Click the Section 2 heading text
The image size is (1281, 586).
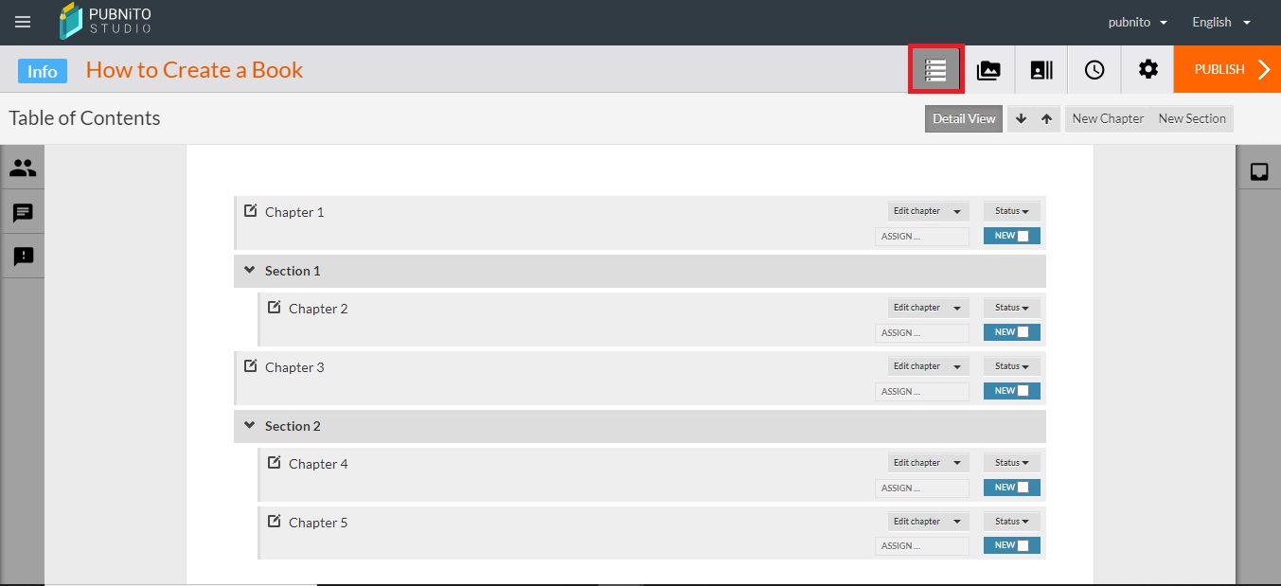[293, 426]
